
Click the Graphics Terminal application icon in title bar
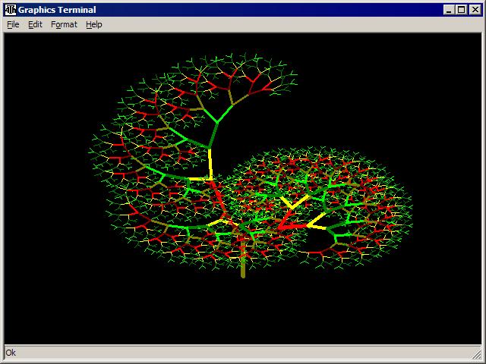pyautogui.click(x=10, y=10)
